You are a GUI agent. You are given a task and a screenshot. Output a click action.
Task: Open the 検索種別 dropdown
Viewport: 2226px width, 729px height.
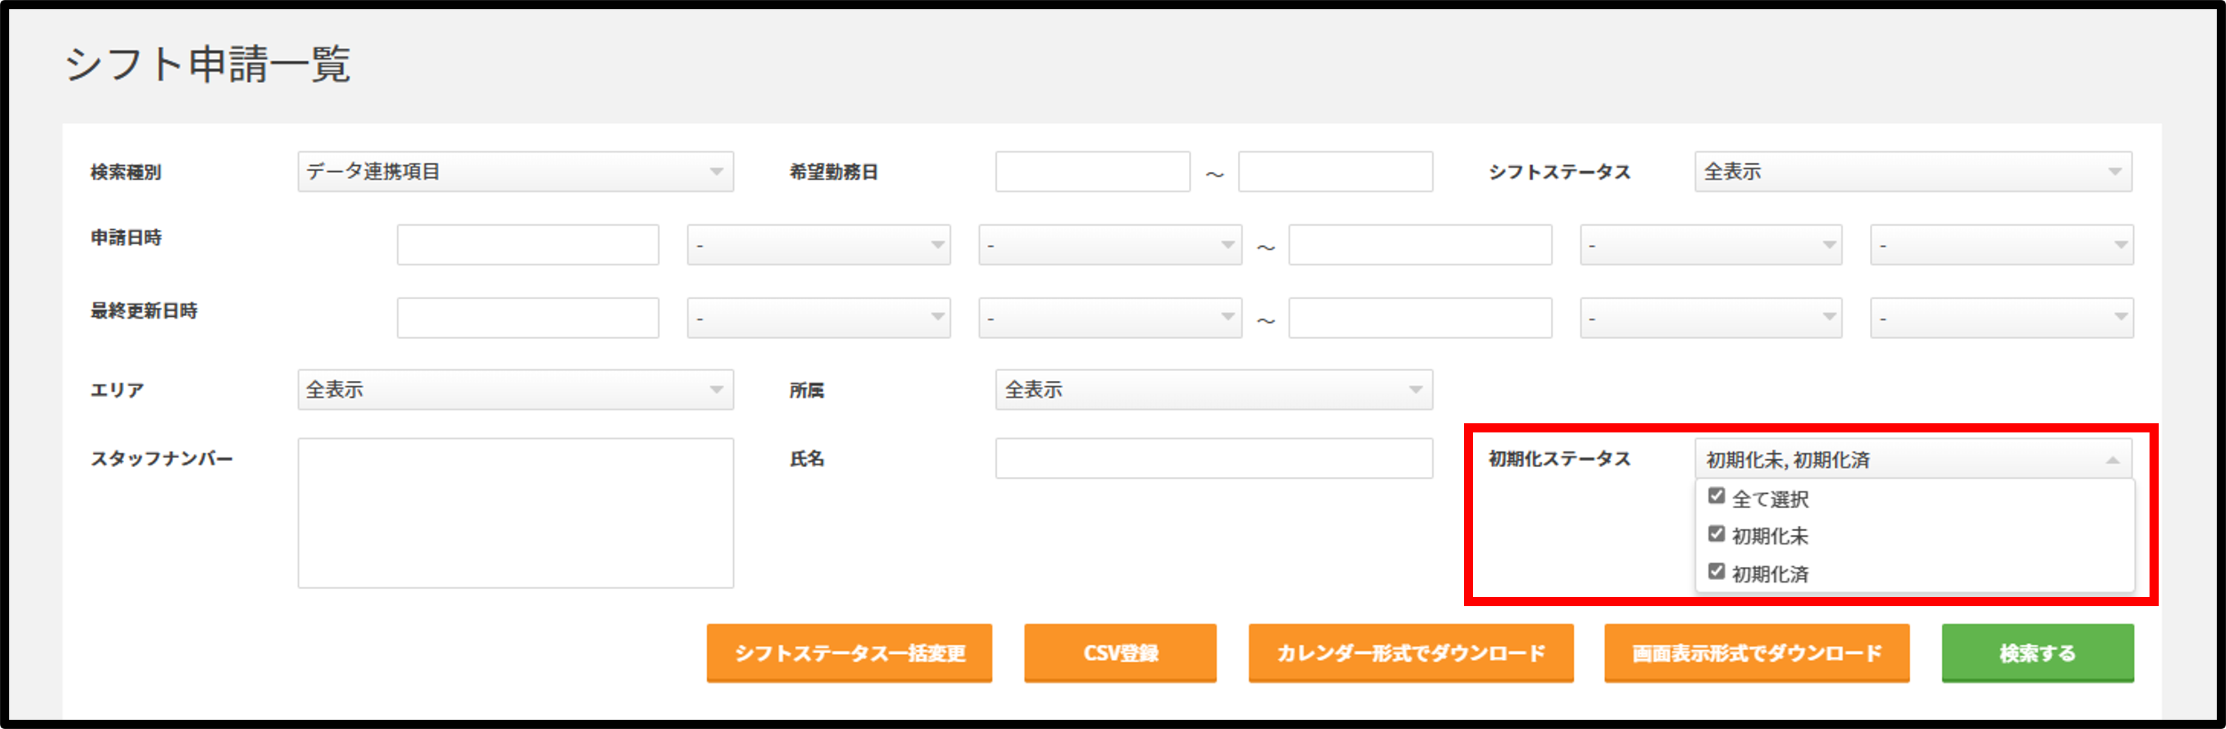[514, 171]
